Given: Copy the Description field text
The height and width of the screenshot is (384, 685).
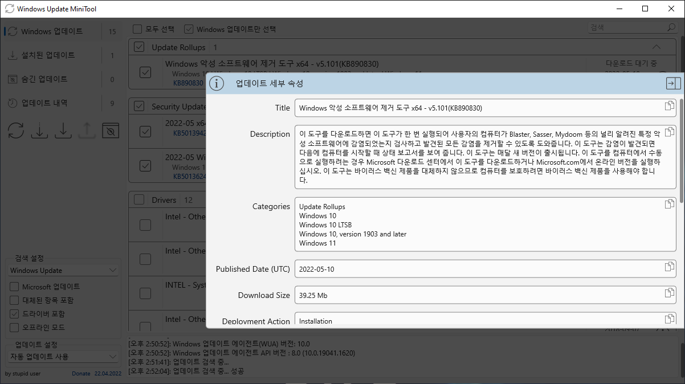Looking at the screenshot, I should 669,133.
